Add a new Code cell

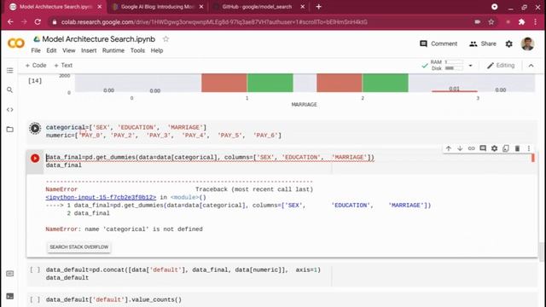pyautogui.click(x=36, y=65)
